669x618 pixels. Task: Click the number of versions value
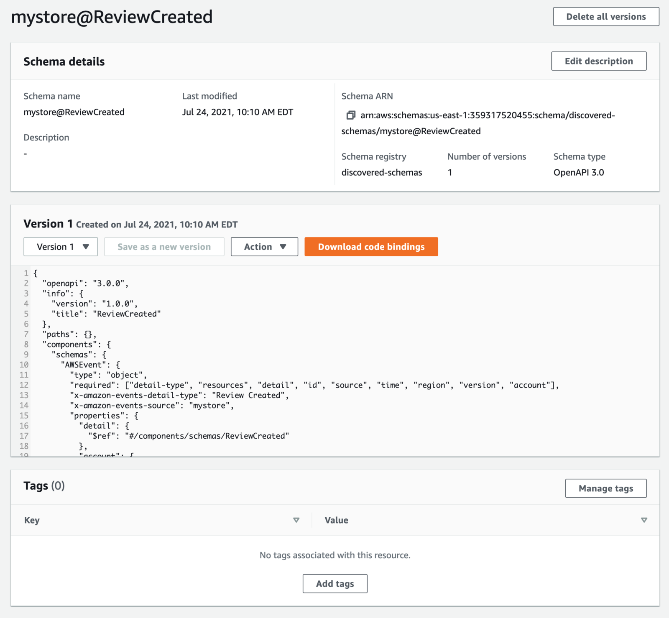coord(450,172)
